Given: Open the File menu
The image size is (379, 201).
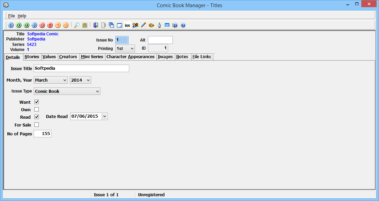Looking at the screenshot, I should [x=11, y=16].
